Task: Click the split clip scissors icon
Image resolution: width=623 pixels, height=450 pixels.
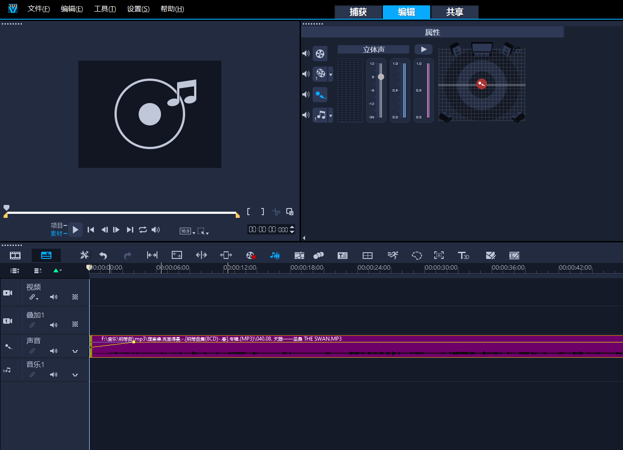Action: coord(276,212)
